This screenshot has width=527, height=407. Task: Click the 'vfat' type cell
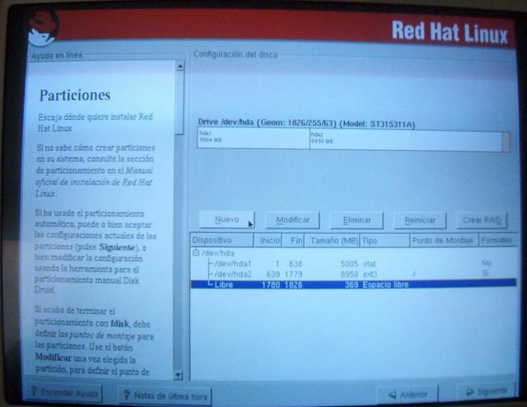coord(369,264)
